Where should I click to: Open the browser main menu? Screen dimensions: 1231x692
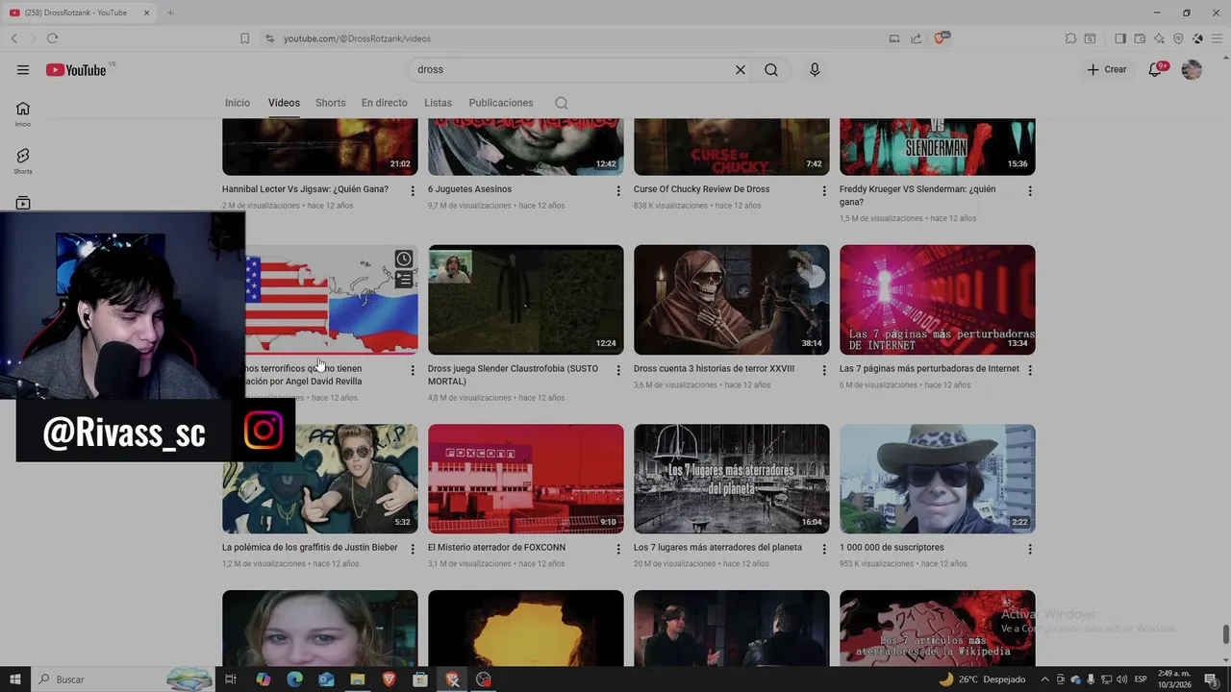click(x=1215, y=38)
